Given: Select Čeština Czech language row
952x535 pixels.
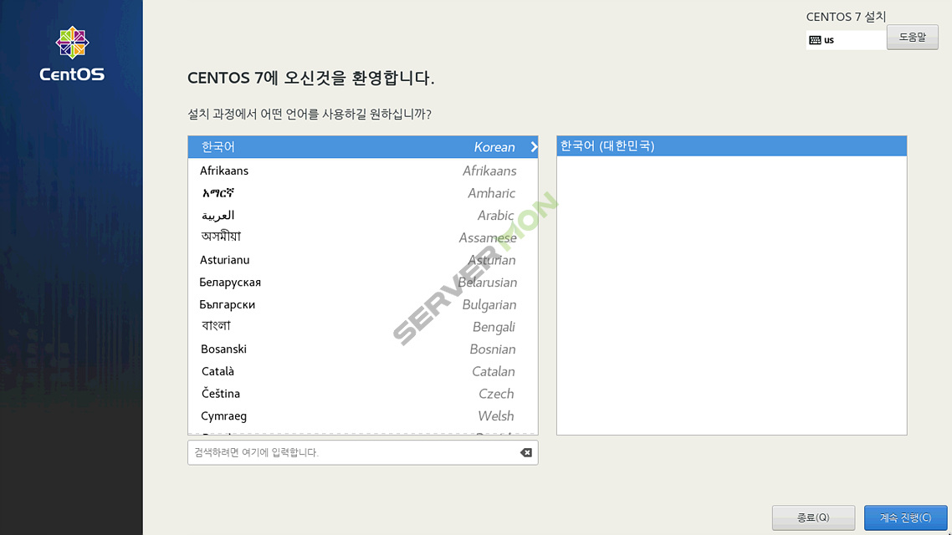Looking at the screenshot, I should [362, 394].
